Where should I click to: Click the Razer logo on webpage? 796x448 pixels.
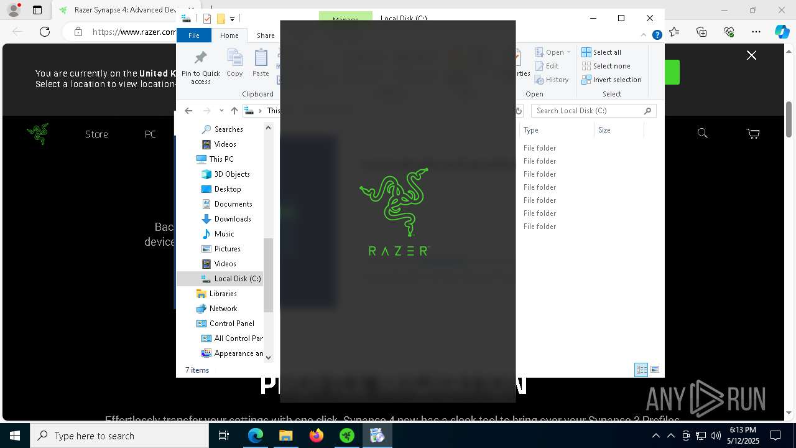(38, 134)
